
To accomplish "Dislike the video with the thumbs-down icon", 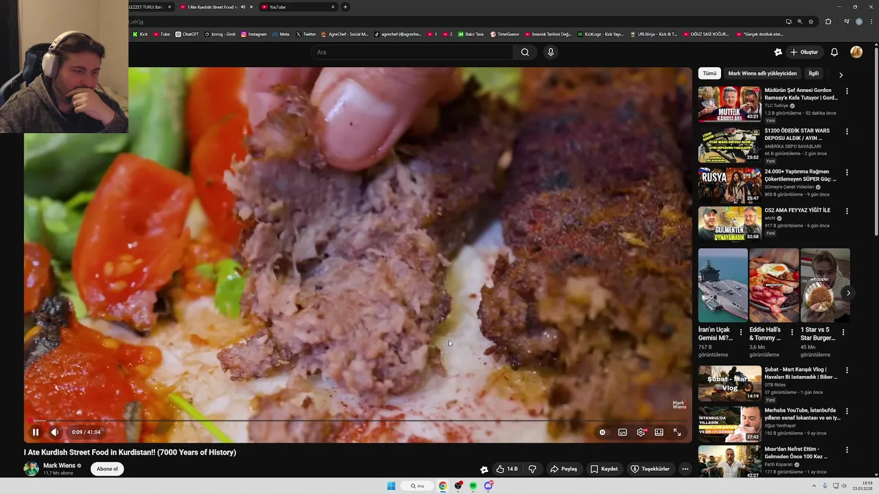I will pos(532,469).
